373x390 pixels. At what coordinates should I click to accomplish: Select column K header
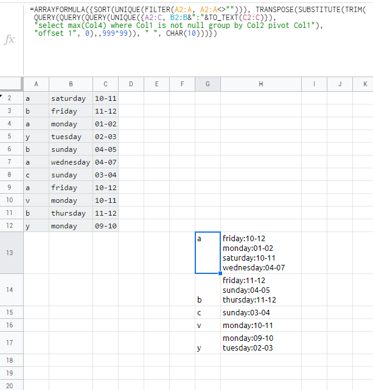coord(363,84)
